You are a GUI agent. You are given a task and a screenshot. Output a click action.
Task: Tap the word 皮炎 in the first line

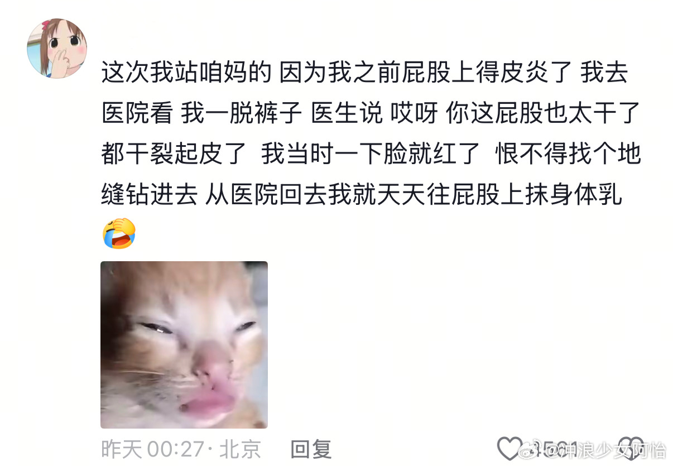pos(522,74)
